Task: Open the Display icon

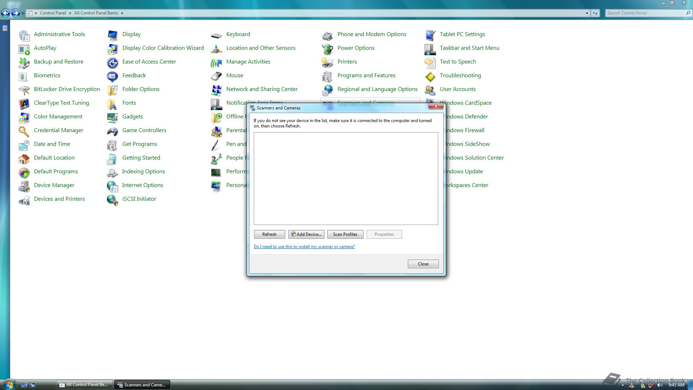Action: 113,35
